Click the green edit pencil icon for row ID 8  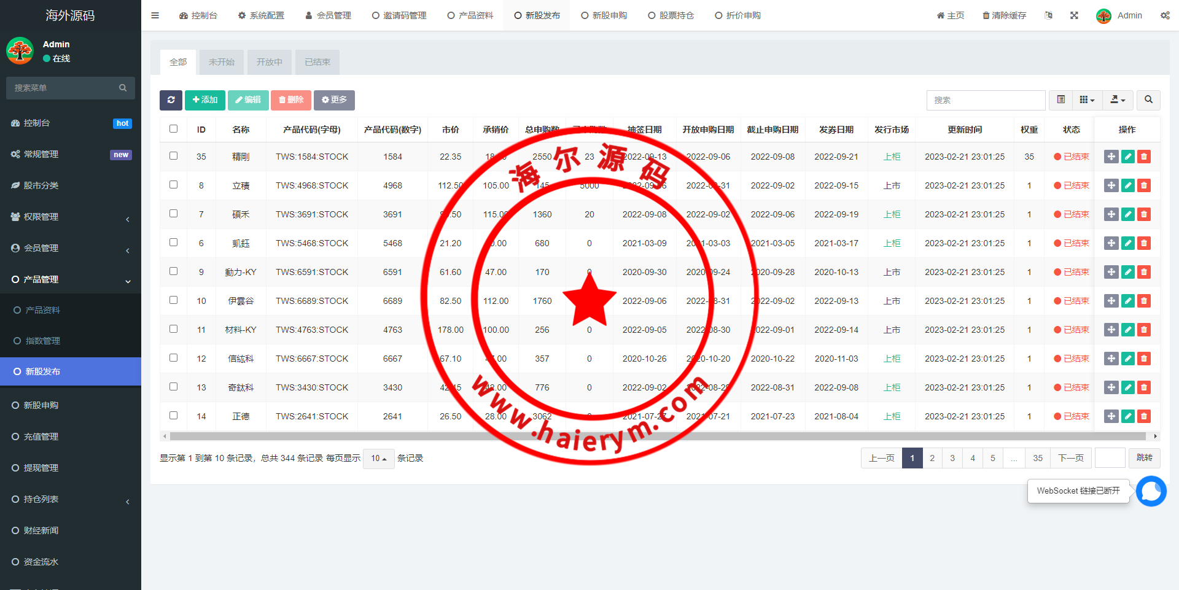click(1127, 185)
